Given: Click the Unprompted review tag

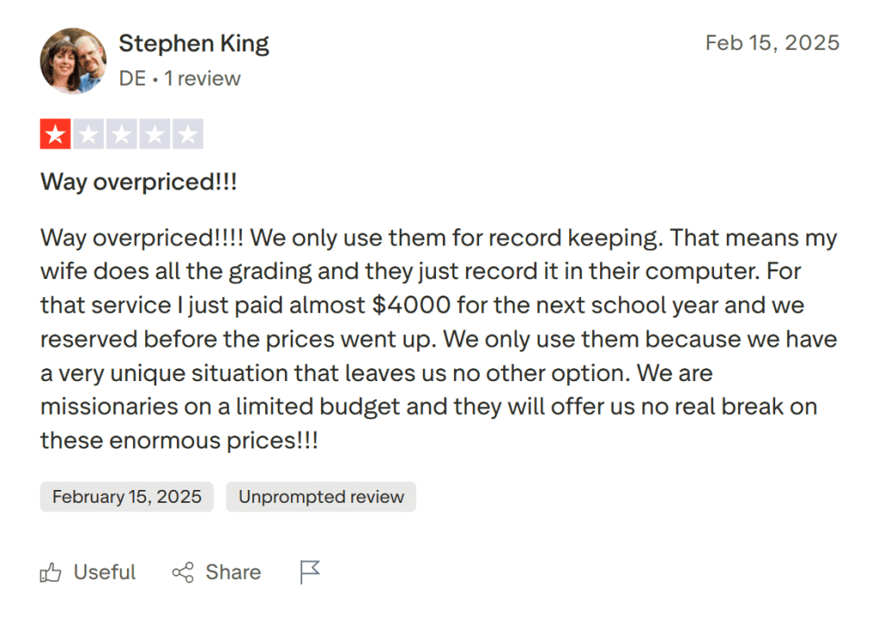Looking at the screenshot, I should pos(321,497).
